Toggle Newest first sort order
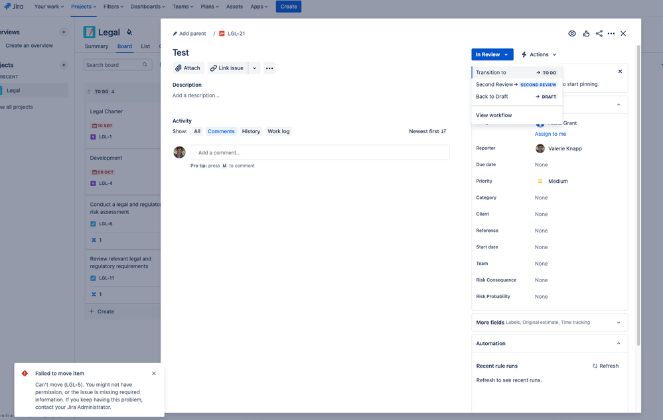This screenshot has height=420, width=663. pos(427,131)
